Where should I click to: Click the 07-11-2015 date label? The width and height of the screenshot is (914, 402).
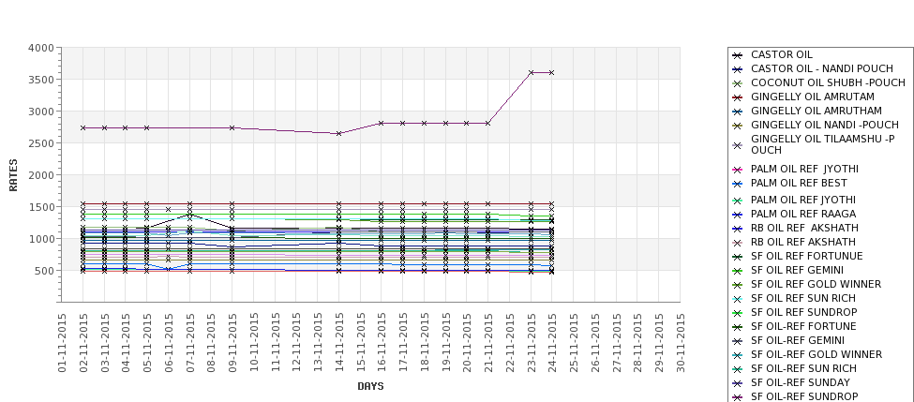[x=189, y=343]
